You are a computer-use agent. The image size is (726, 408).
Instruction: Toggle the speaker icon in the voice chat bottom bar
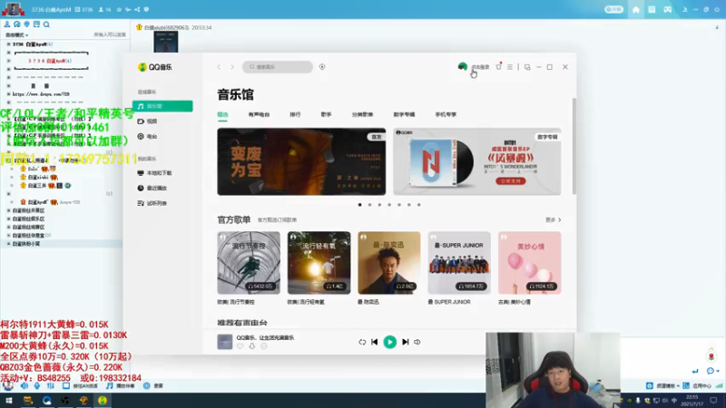[25, 385]
